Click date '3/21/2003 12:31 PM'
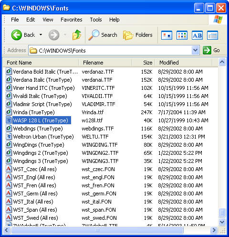229x237 pixels. (181, 137)
